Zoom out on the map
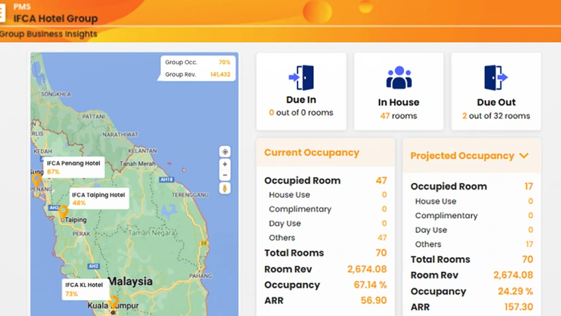The width and height of the screenshot is (561, 316). 225,175
